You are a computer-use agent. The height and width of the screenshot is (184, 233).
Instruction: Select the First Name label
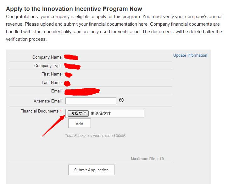[x=52, y=74]
